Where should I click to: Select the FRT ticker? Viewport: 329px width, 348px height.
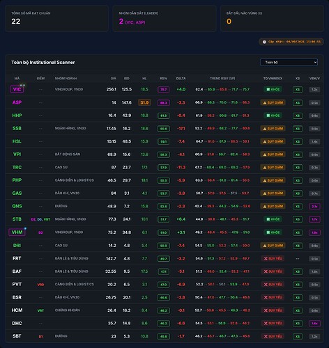coord(17,258)
